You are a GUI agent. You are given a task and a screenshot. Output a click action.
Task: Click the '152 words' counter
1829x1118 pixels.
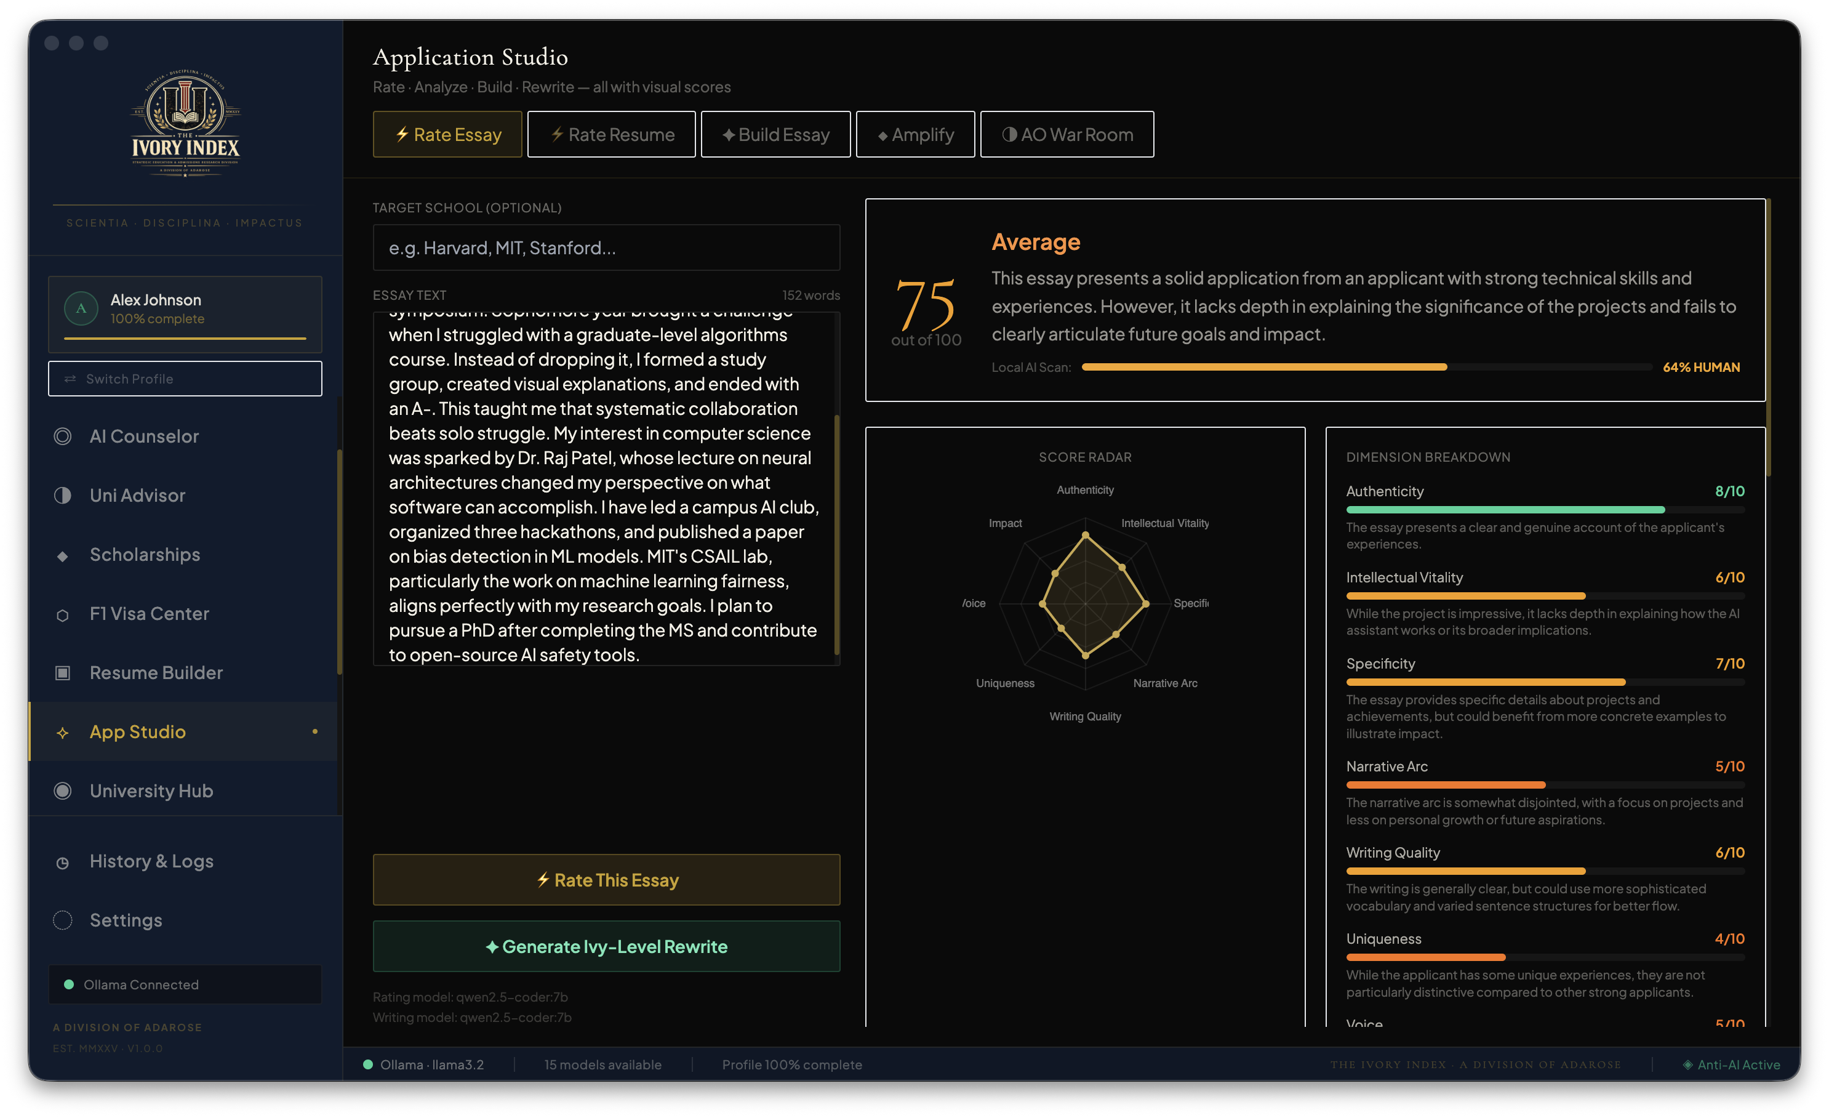[x=810, y=295]
